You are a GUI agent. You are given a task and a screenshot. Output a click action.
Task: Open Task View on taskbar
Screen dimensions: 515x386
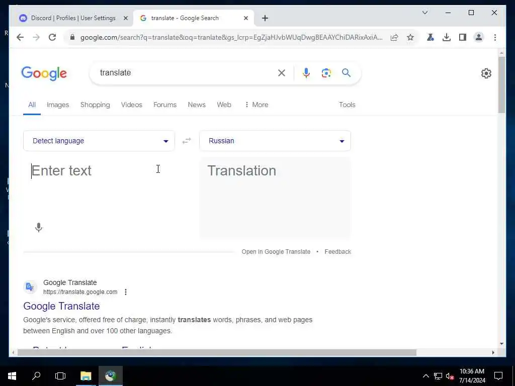pos(60,376)
